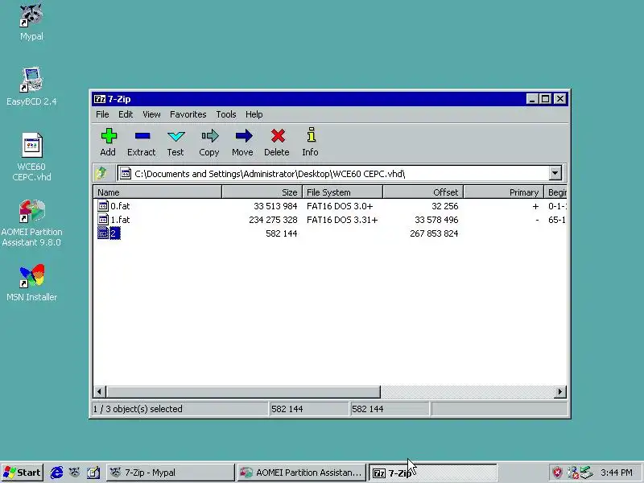Viewport: 644px width, 483px height.
Task: Go up one folder level icon
Action: 101,173
